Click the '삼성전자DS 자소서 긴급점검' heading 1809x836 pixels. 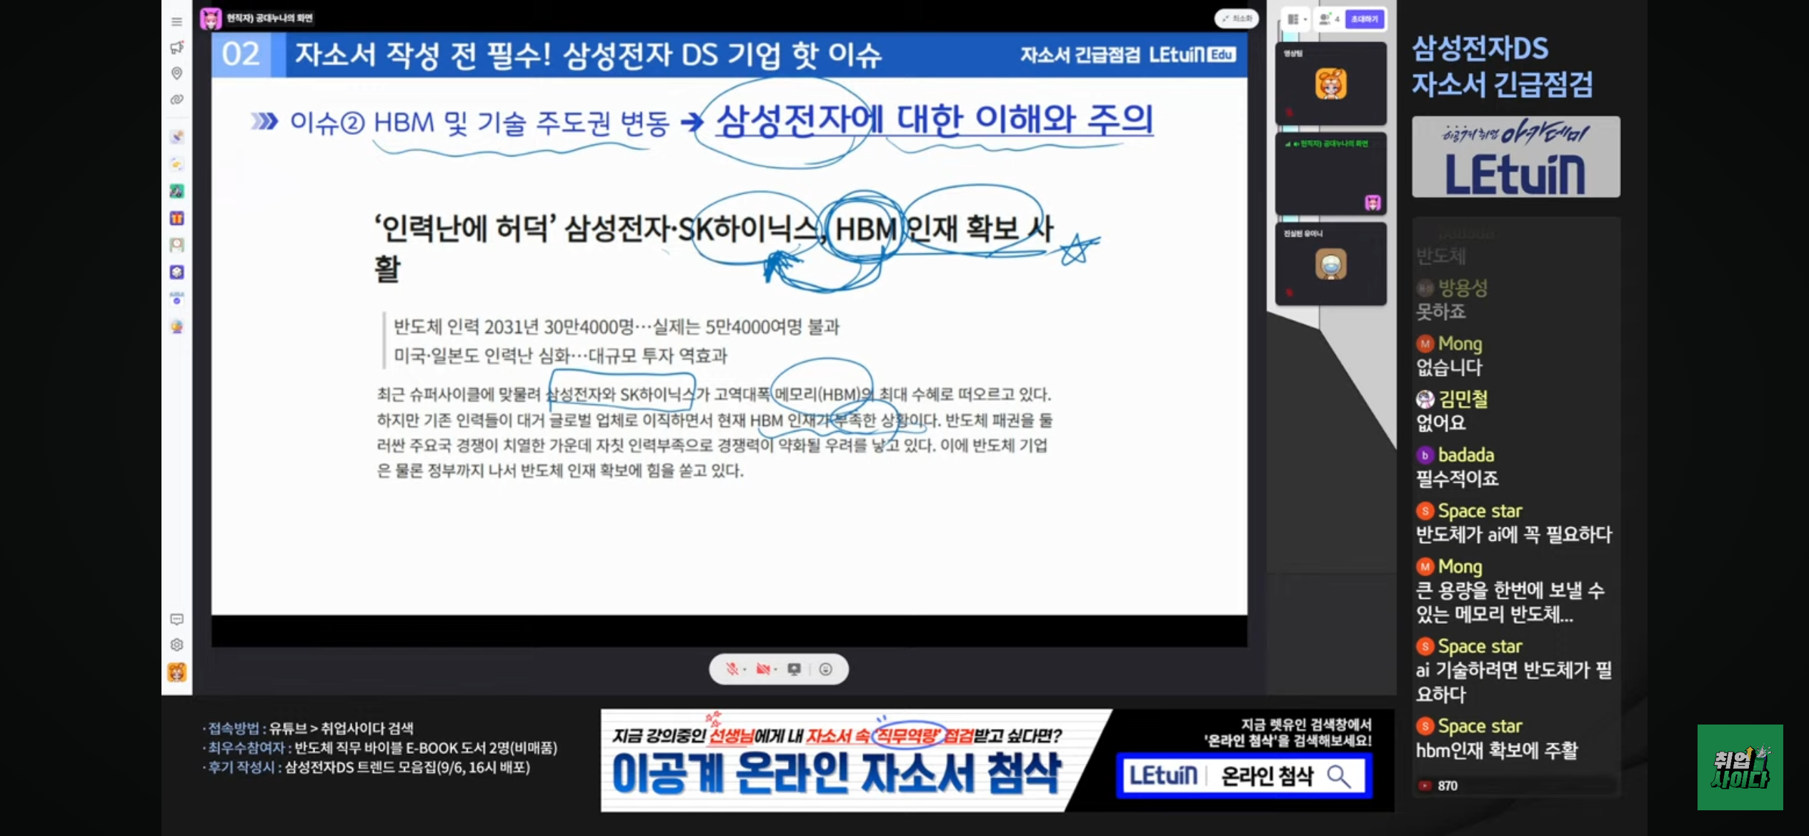click(1502, 66)
